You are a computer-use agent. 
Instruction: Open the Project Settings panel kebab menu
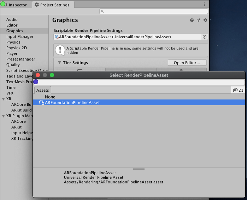coord(204,5)
